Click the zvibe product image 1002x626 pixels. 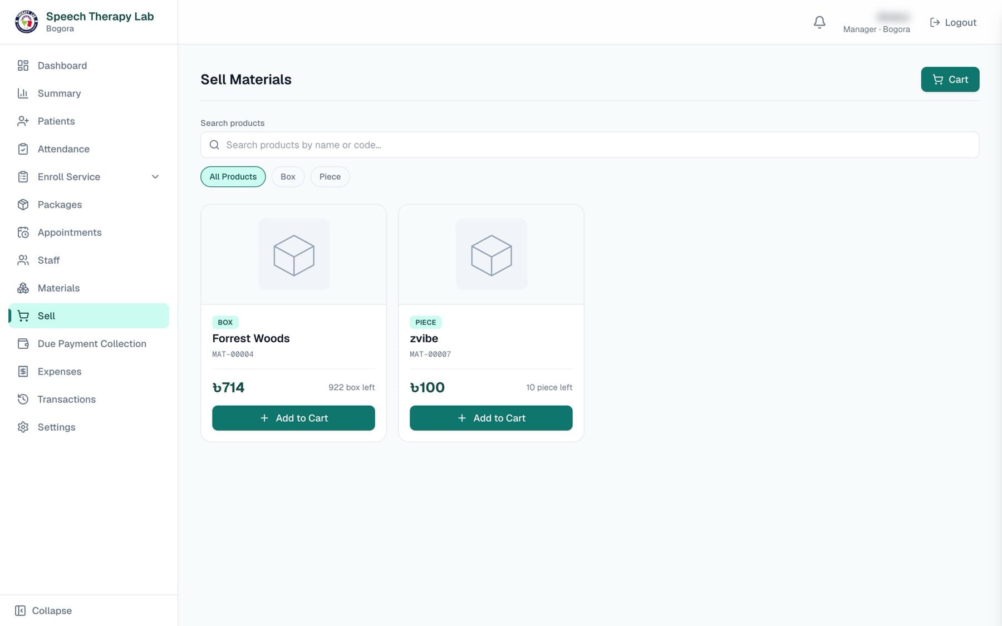(492, 254)
